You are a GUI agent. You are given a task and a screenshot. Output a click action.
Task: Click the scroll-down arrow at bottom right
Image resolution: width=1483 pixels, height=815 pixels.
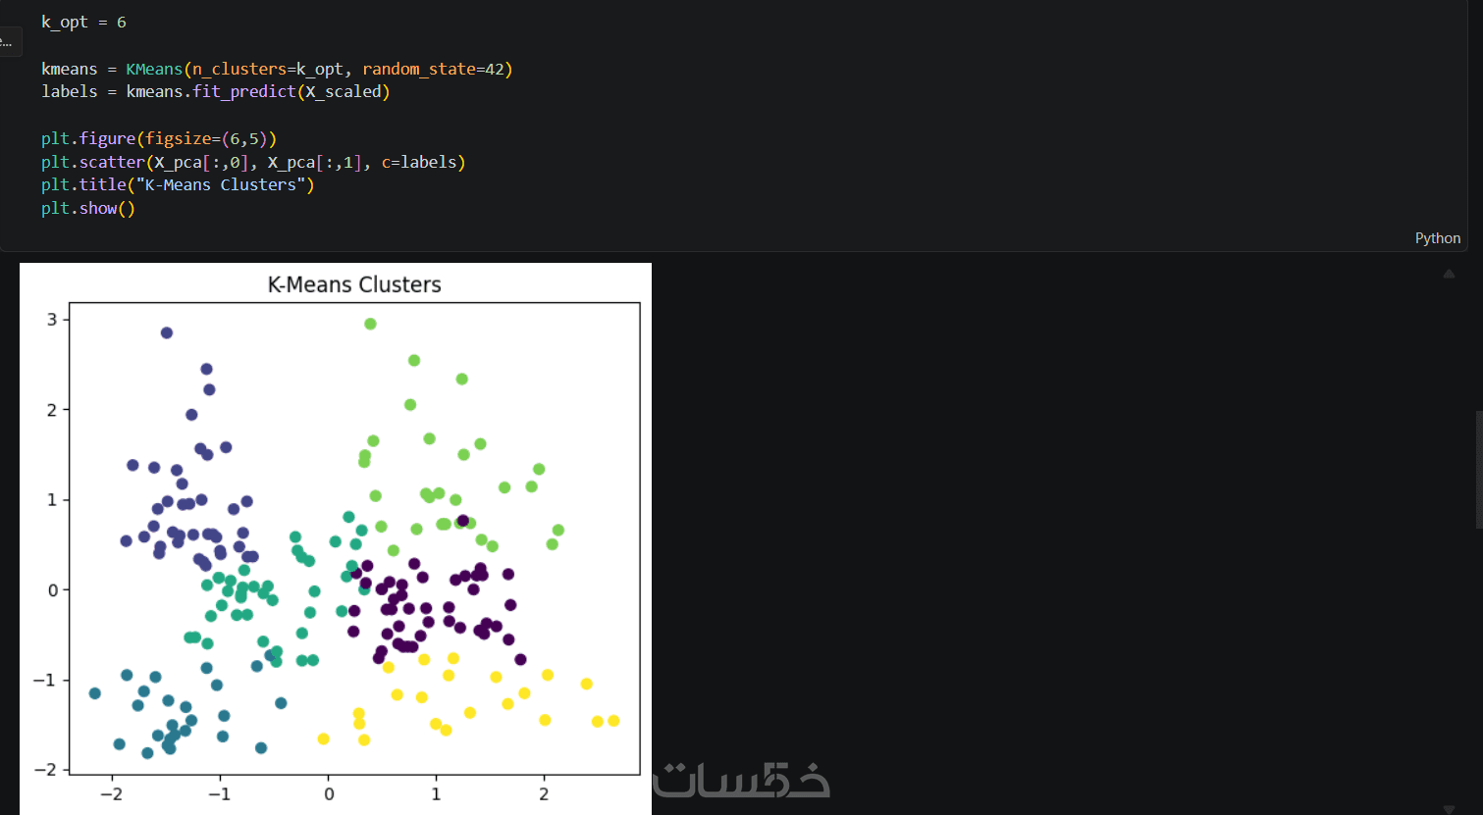tap(1449, 808)
